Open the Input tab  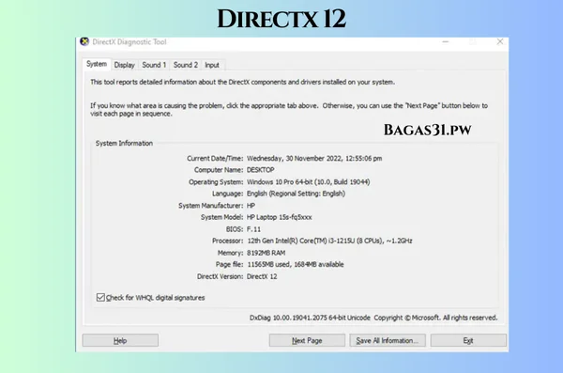tap(212, 65)
